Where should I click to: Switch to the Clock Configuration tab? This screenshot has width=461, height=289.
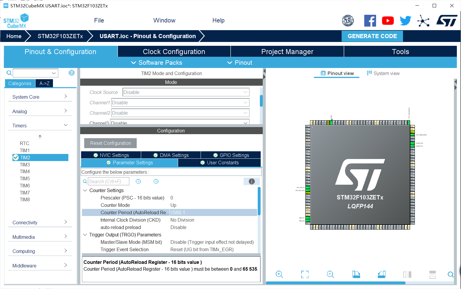174,52
